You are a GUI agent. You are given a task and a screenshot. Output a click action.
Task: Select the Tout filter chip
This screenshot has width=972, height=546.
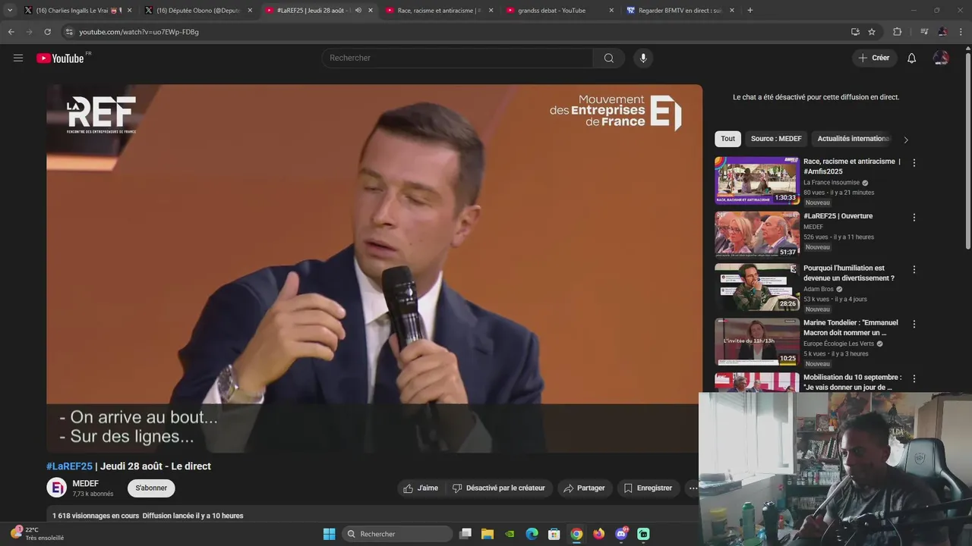727,139
